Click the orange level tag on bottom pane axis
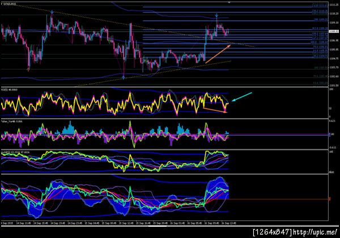Image resolution: width=340 pixels, height=238 pixels. tap(330, 198)
